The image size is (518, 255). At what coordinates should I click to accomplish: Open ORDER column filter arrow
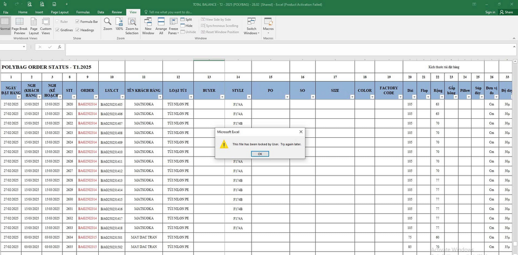pos(96,97)
